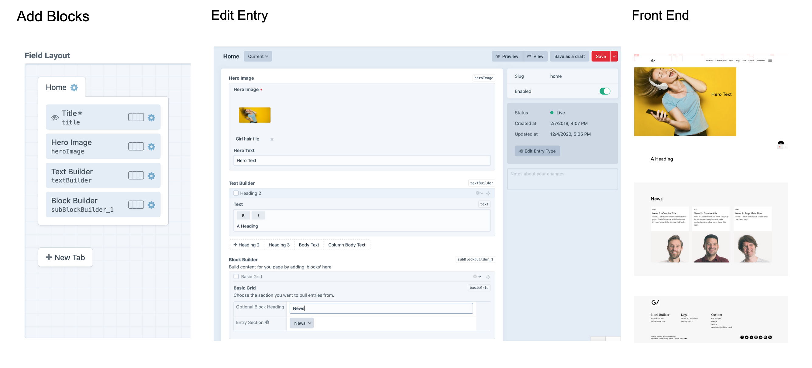The image size is (812, 368).
Task: Apply bold in the Text editor
Action: point(243,216)
